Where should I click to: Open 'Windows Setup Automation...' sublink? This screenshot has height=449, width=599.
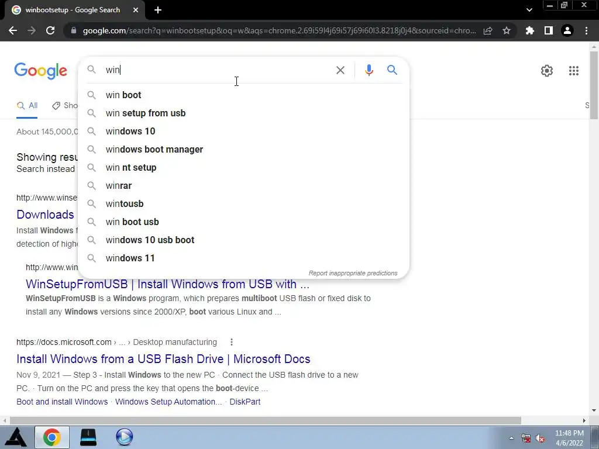click(x=168, y=402)
